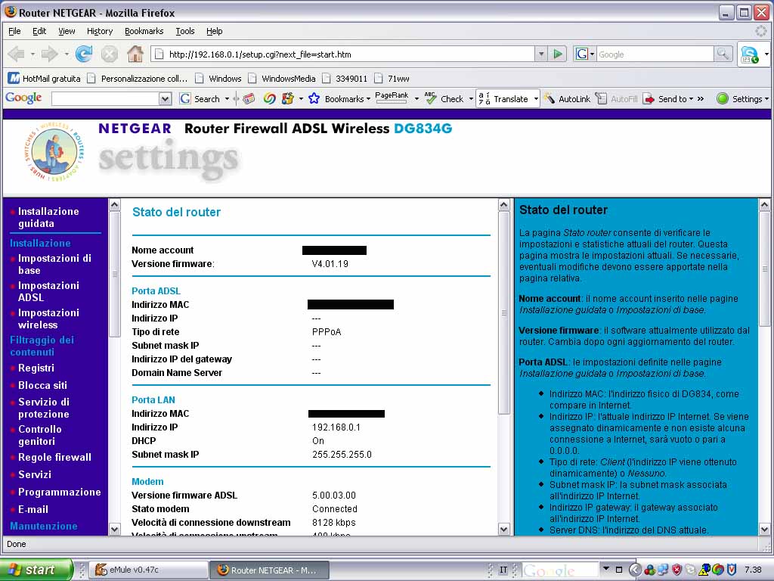
Task: Open the Edit menu
Action: click(x=39, y=31)
